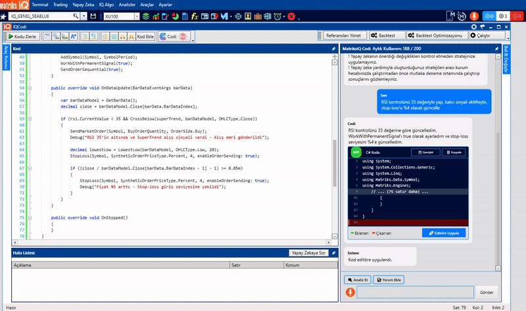The width and height of the screenshot is (526, 311).
Task: Open the briefcase portfolio icon
Action: [x=258, y=16]
